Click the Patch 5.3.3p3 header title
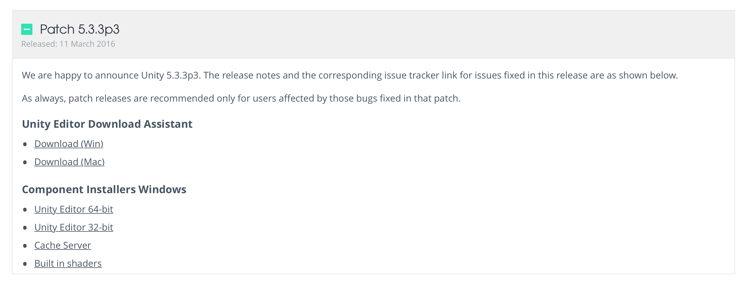 coord(80,30)
